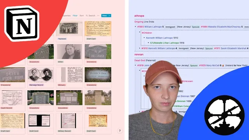Click the Yearbook tag label

62,39
